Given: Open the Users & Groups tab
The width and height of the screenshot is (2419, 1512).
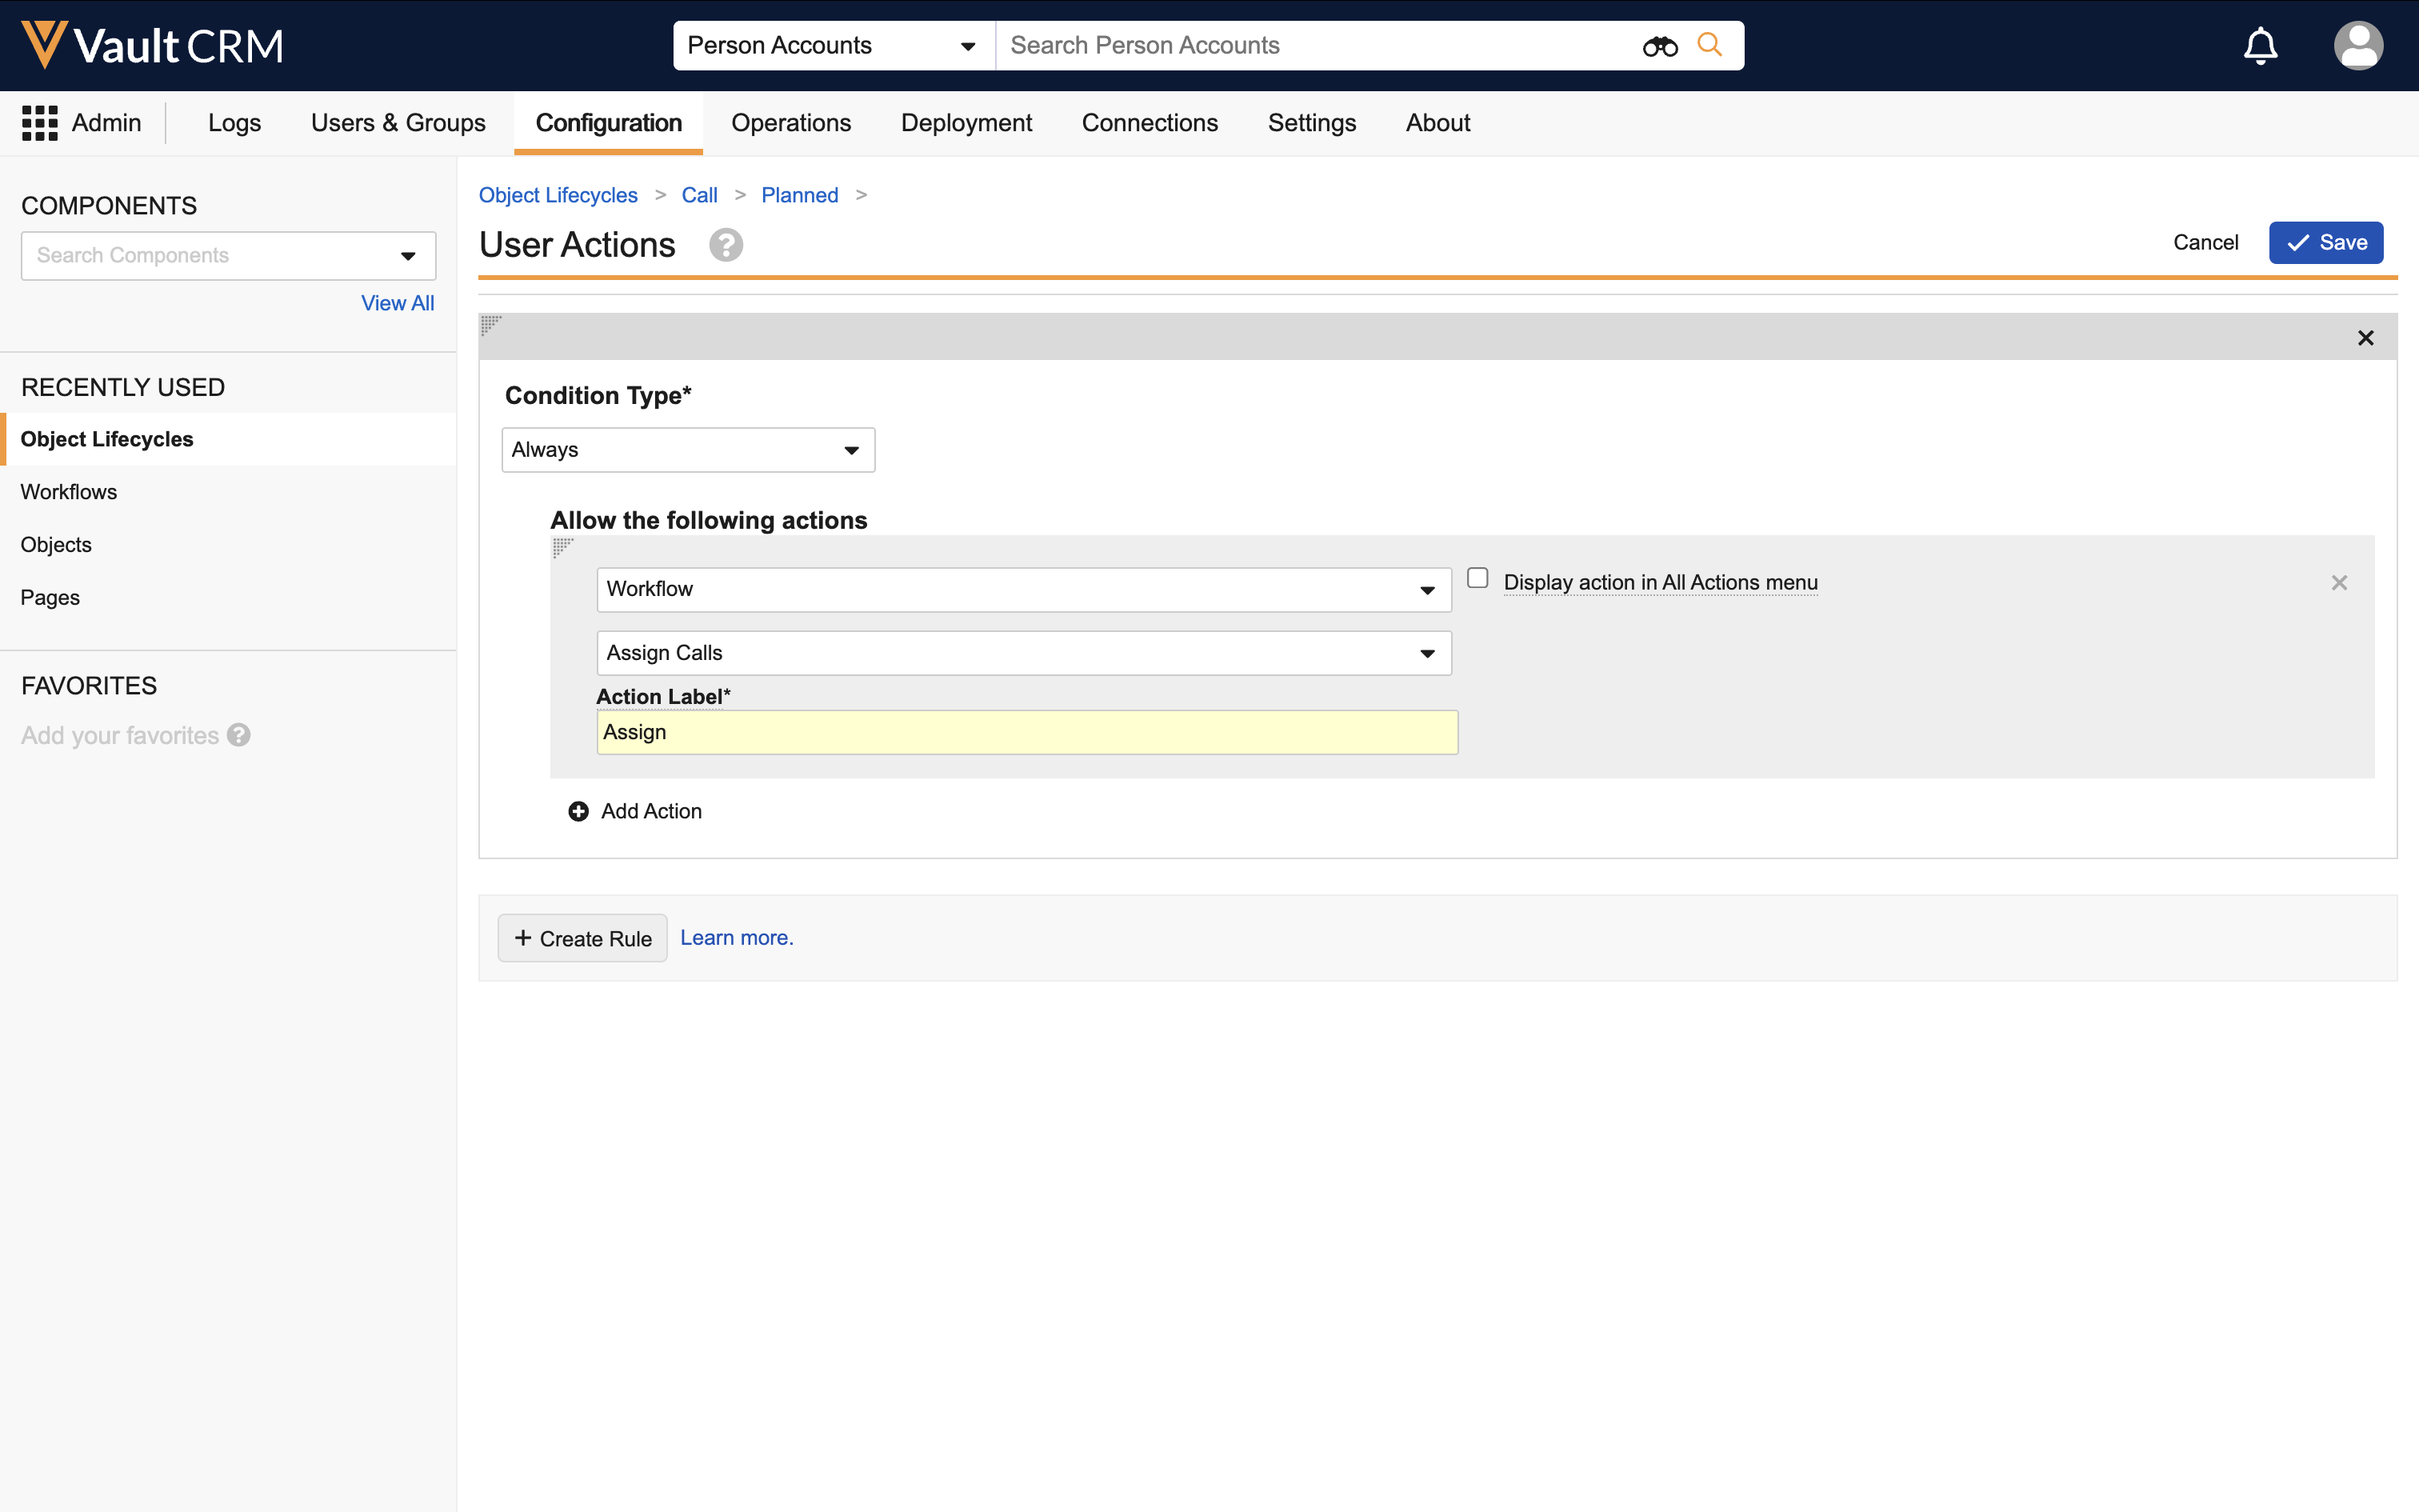Looking at the screenshot, I should pos(398,123).
